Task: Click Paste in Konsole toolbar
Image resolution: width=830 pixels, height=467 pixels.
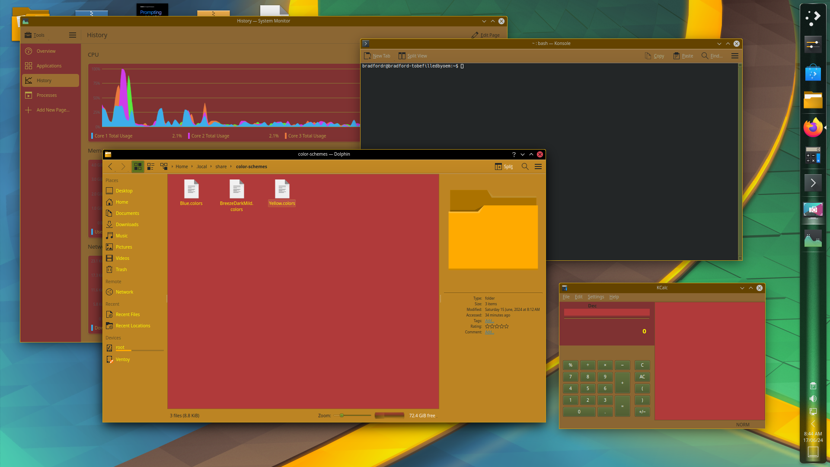Action: click(683, 56)
